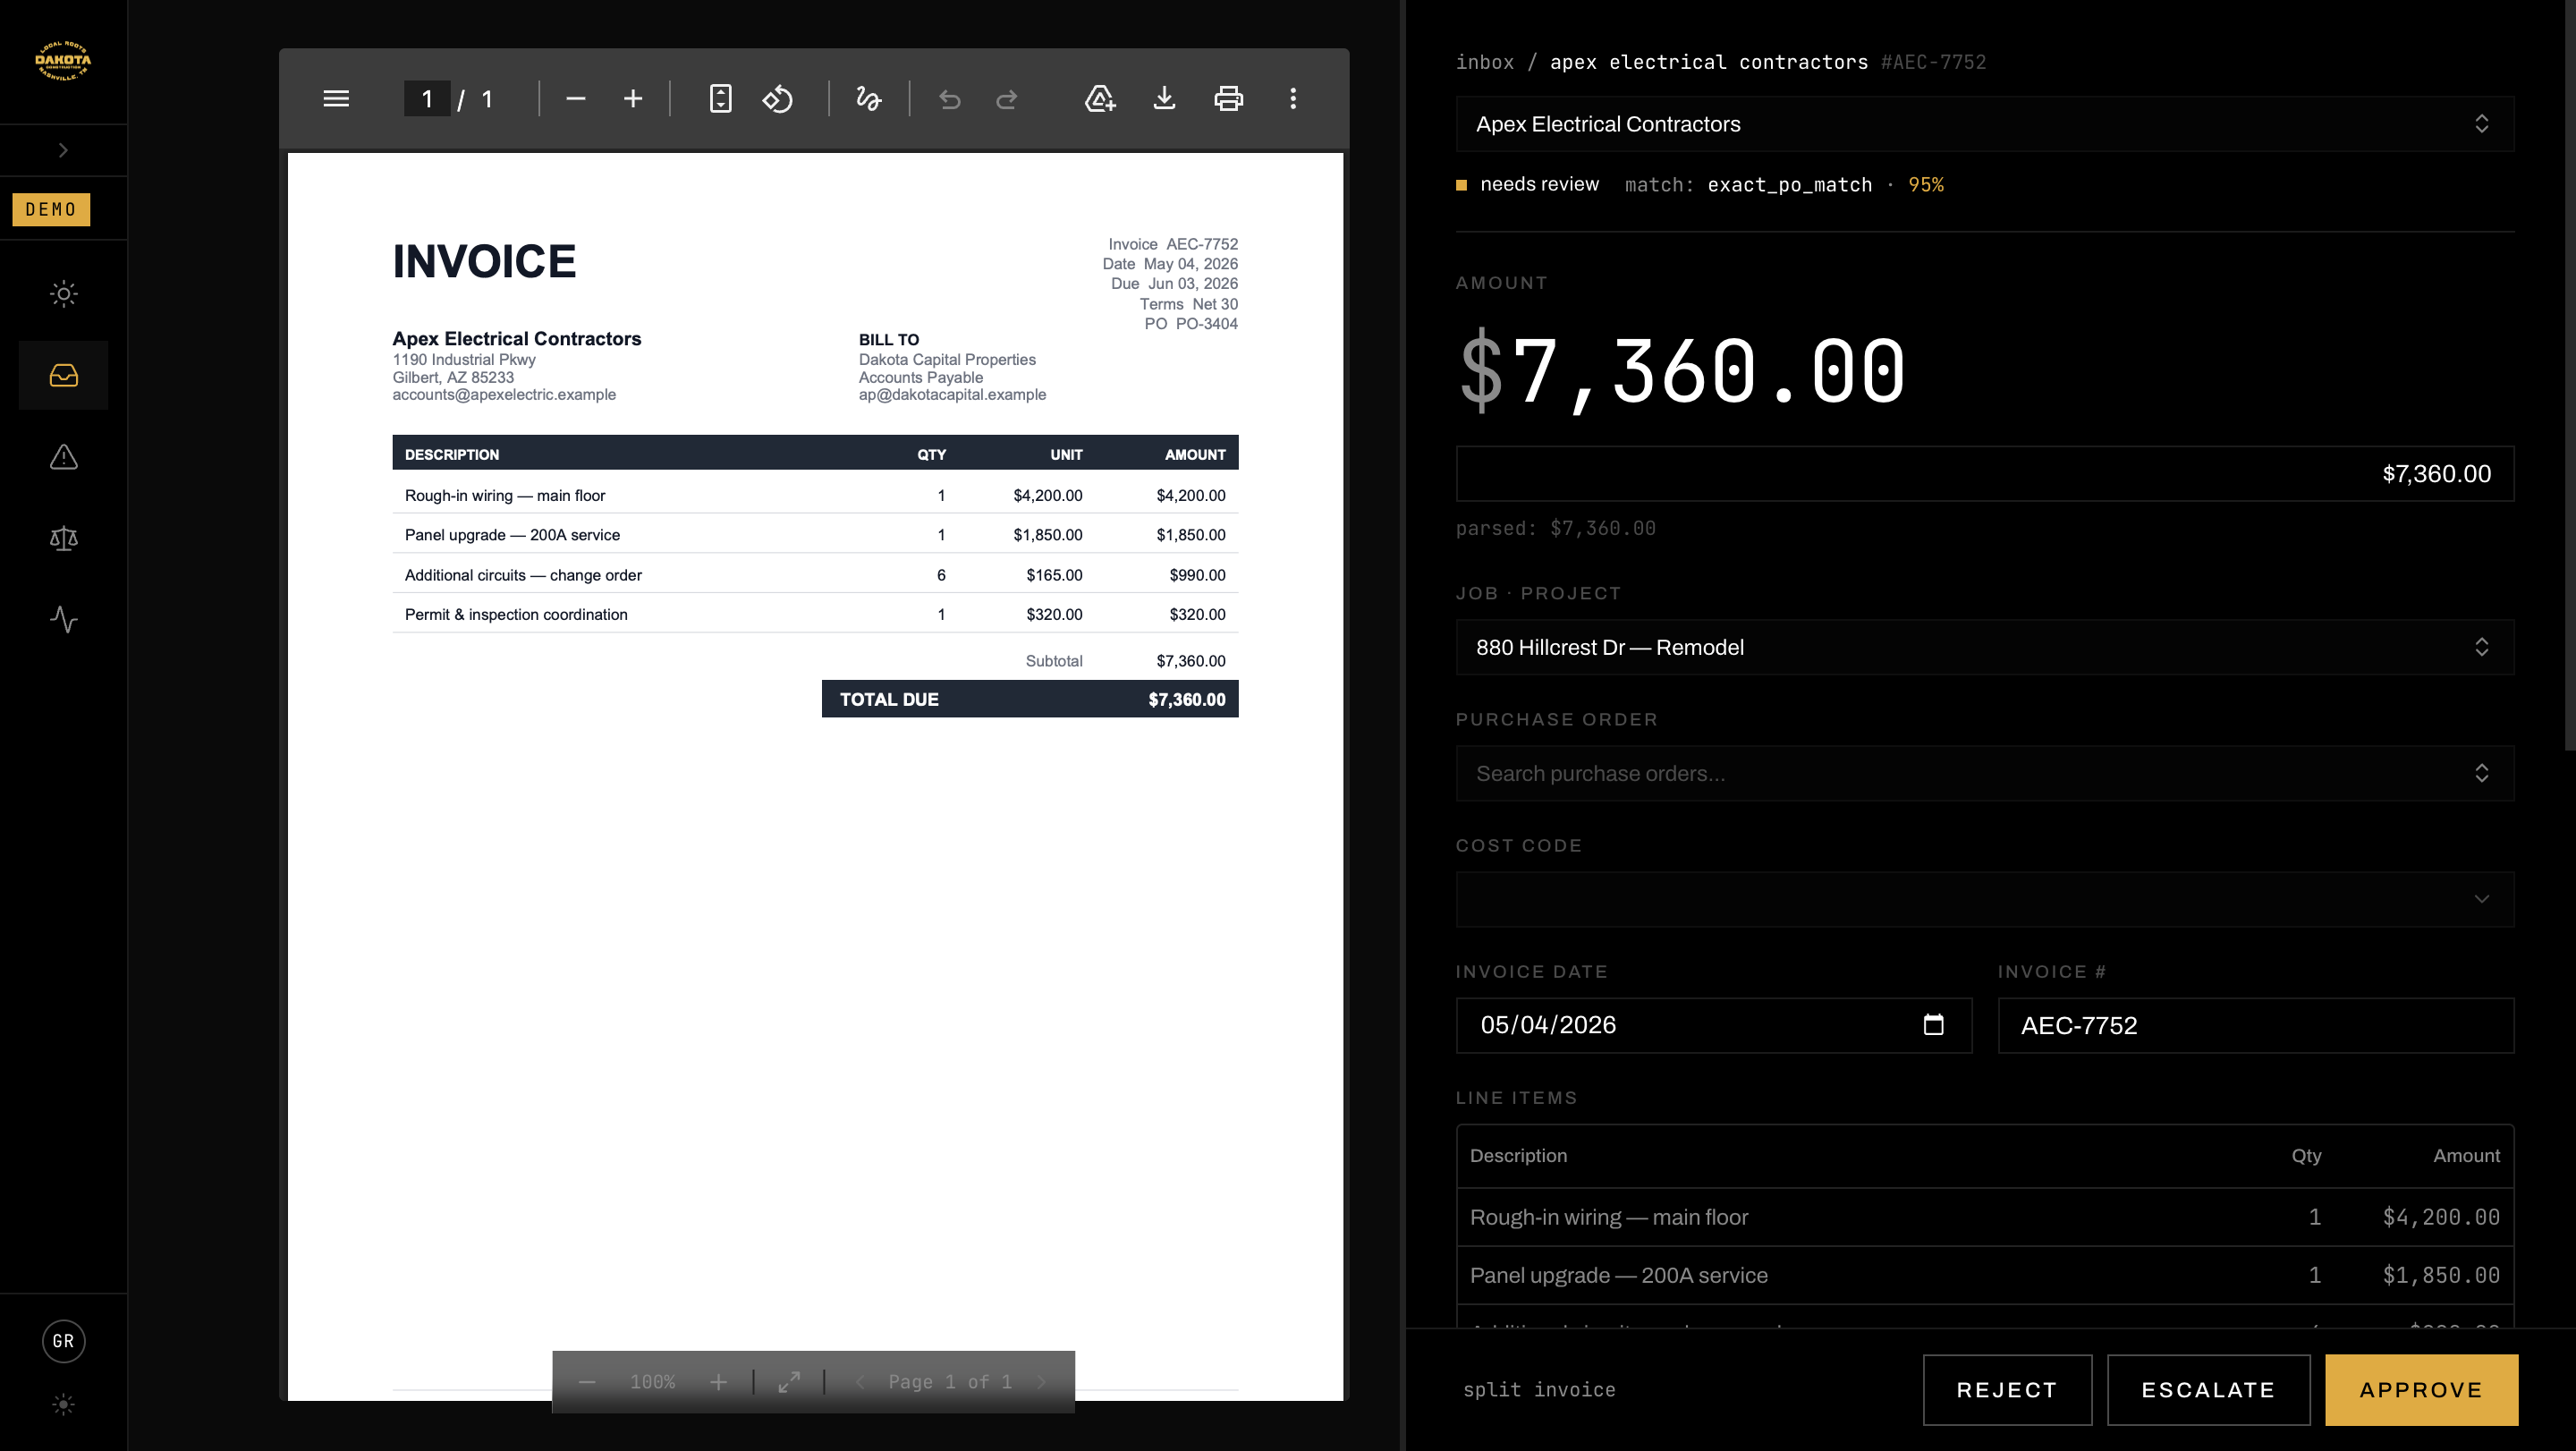
Task: Click the invoice date field
Action: (1713, 1025)
